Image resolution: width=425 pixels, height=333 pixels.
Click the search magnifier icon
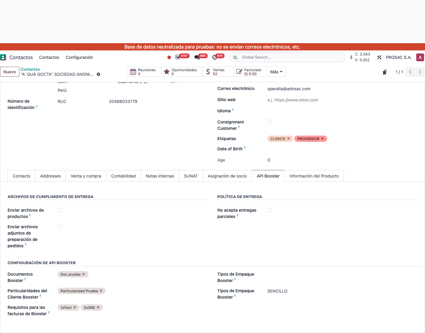click(x=235, y=57)
